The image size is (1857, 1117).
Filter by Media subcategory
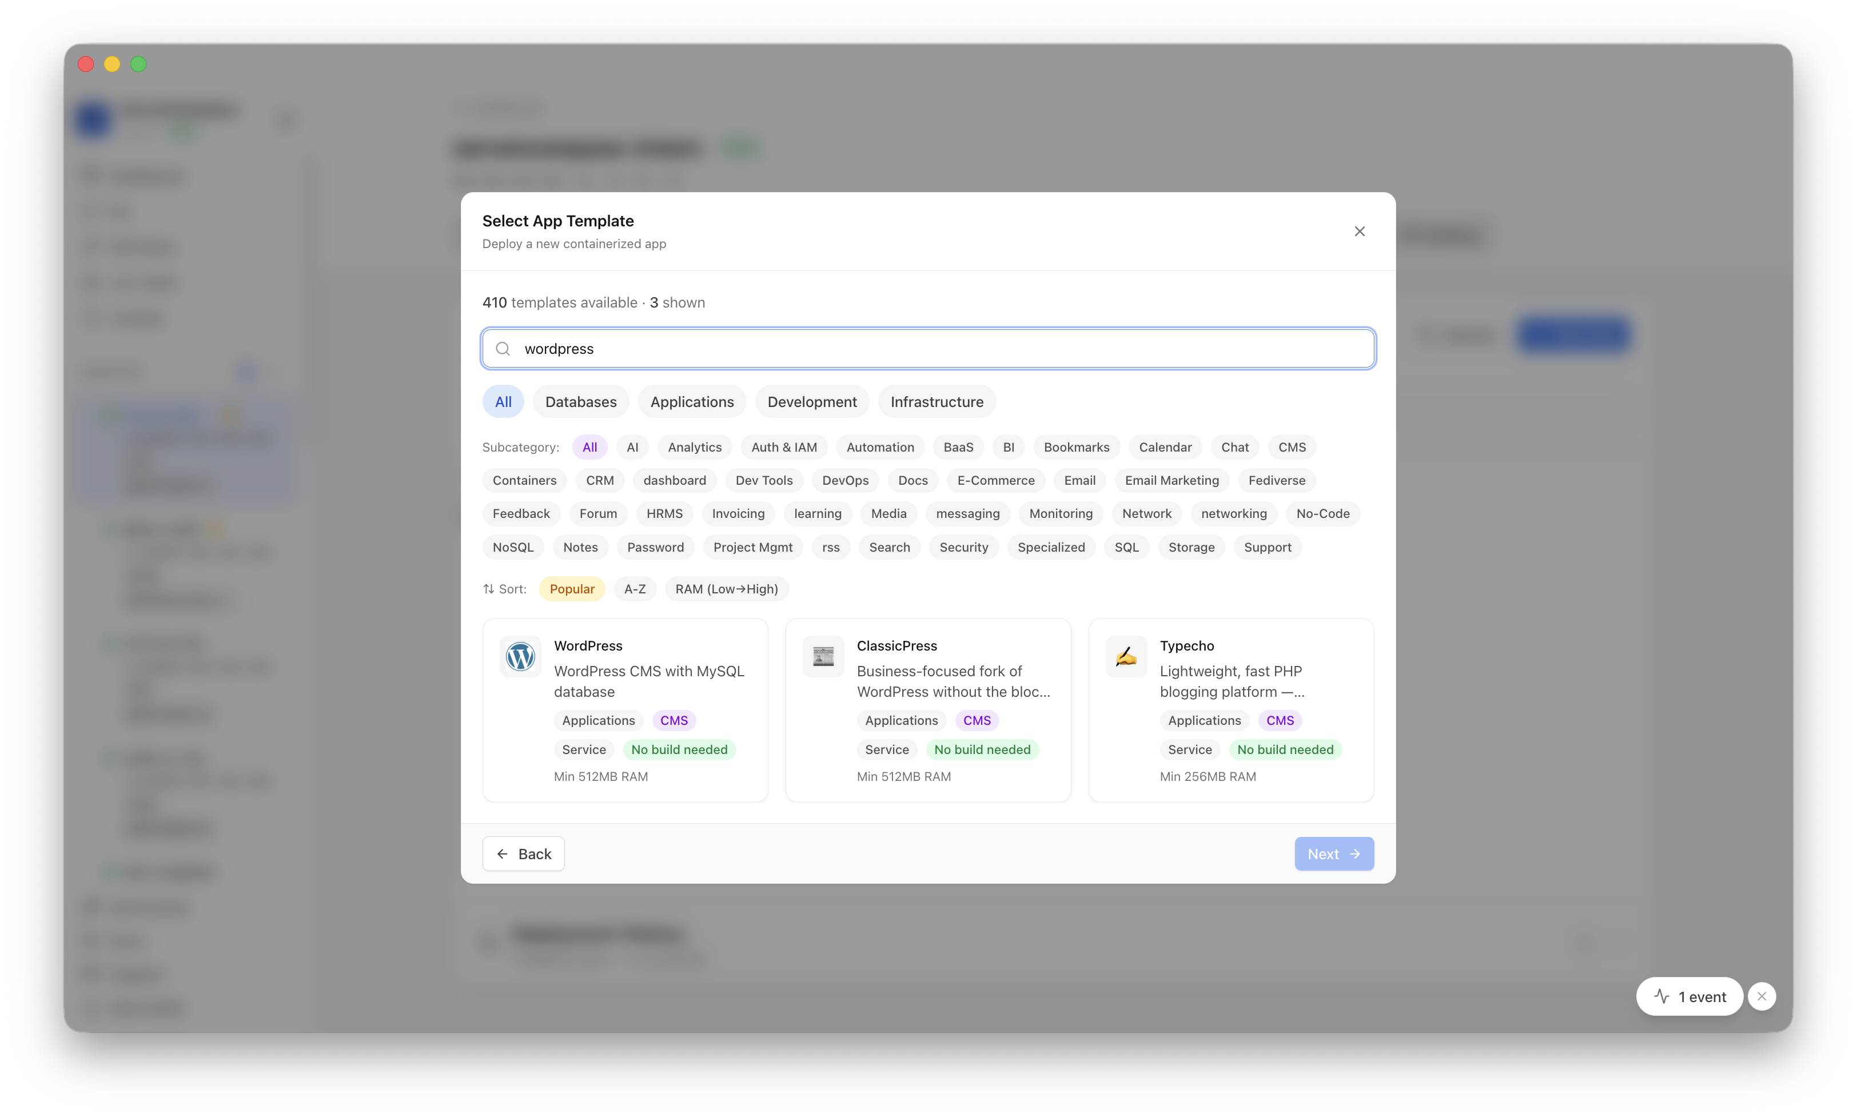tap(888, 513)
